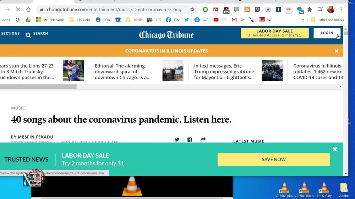Open the Google Drive bookmark
355x199 pixels.
pyautogui.click(x=28, y=20)
